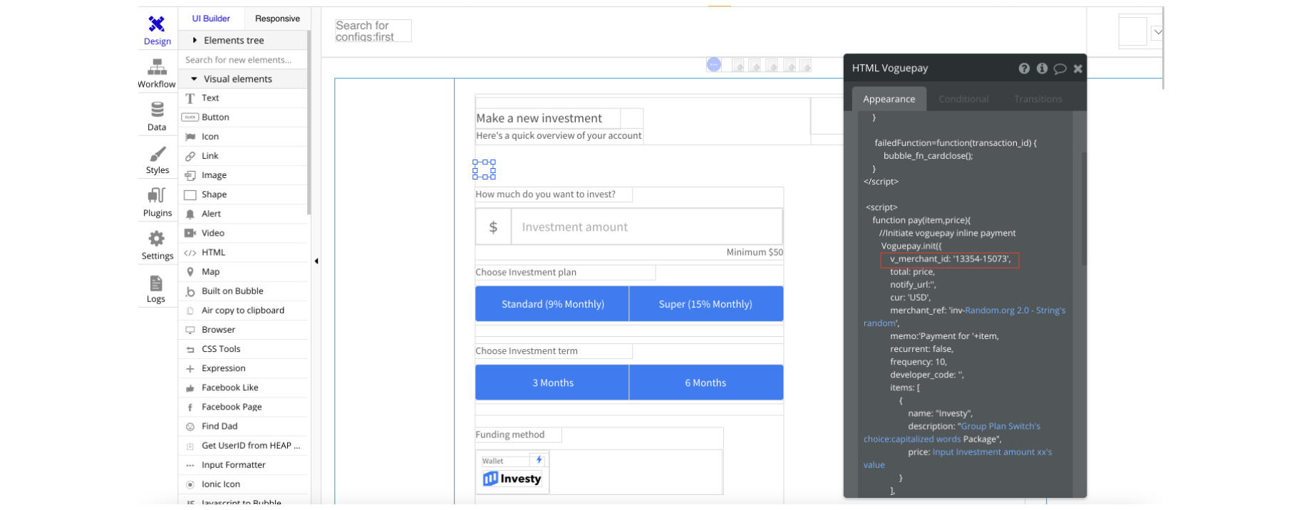Switch to the Responsive tab
The height and width of the screenshot is (510, 1304).
pos(277,19)
